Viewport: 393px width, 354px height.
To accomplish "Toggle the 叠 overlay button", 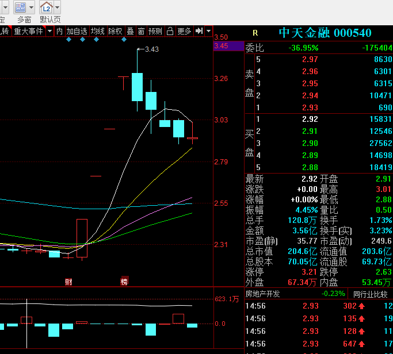I will 130,31.
